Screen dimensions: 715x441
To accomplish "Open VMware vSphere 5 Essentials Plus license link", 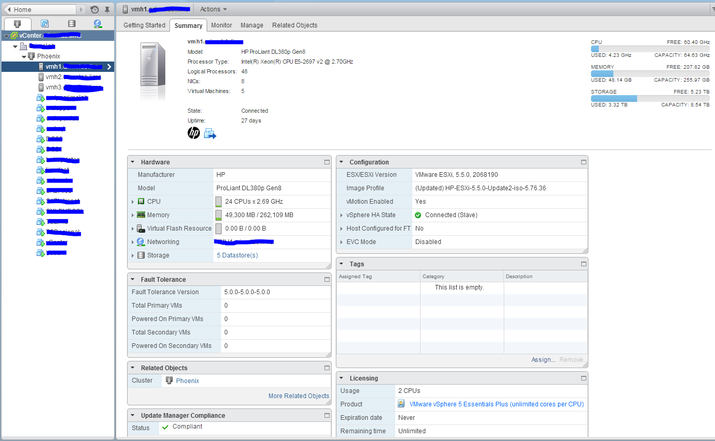I will (x=496, y=404).
